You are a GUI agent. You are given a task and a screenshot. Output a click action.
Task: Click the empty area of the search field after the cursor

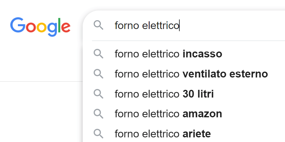(x=233, y=25)
